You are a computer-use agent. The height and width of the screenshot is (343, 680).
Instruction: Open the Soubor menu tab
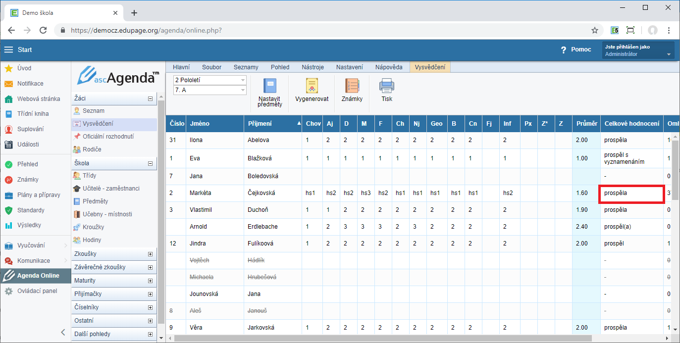211,67
